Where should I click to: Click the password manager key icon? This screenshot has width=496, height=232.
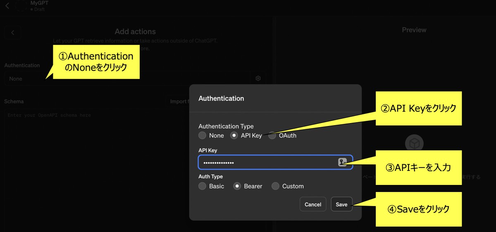coord(342,162)
